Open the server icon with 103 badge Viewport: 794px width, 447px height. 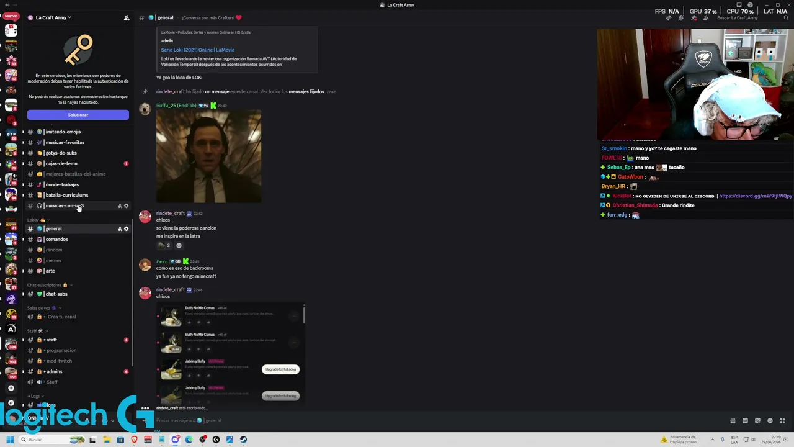click(x=11, y=358)
